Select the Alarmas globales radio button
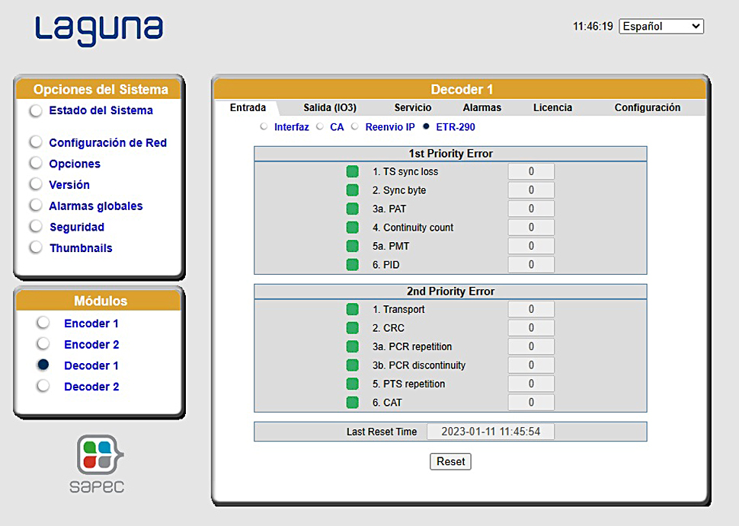Screen dimensions: 739x526 tap(36, 205)
